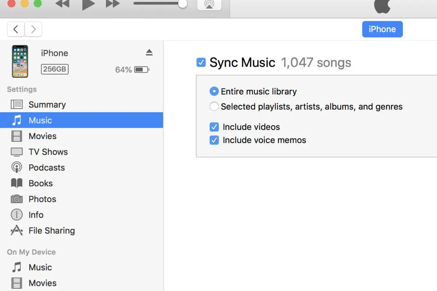Click the TV Shows monitor icon
Viewport: 437px width, 291px height.
(x=16, y=152)
